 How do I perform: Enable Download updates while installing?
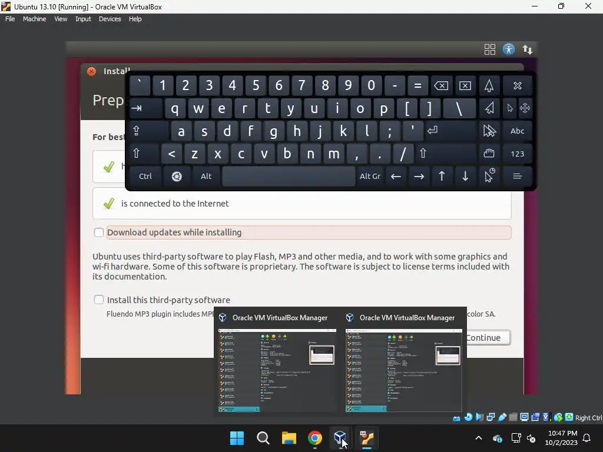(99, 232)
